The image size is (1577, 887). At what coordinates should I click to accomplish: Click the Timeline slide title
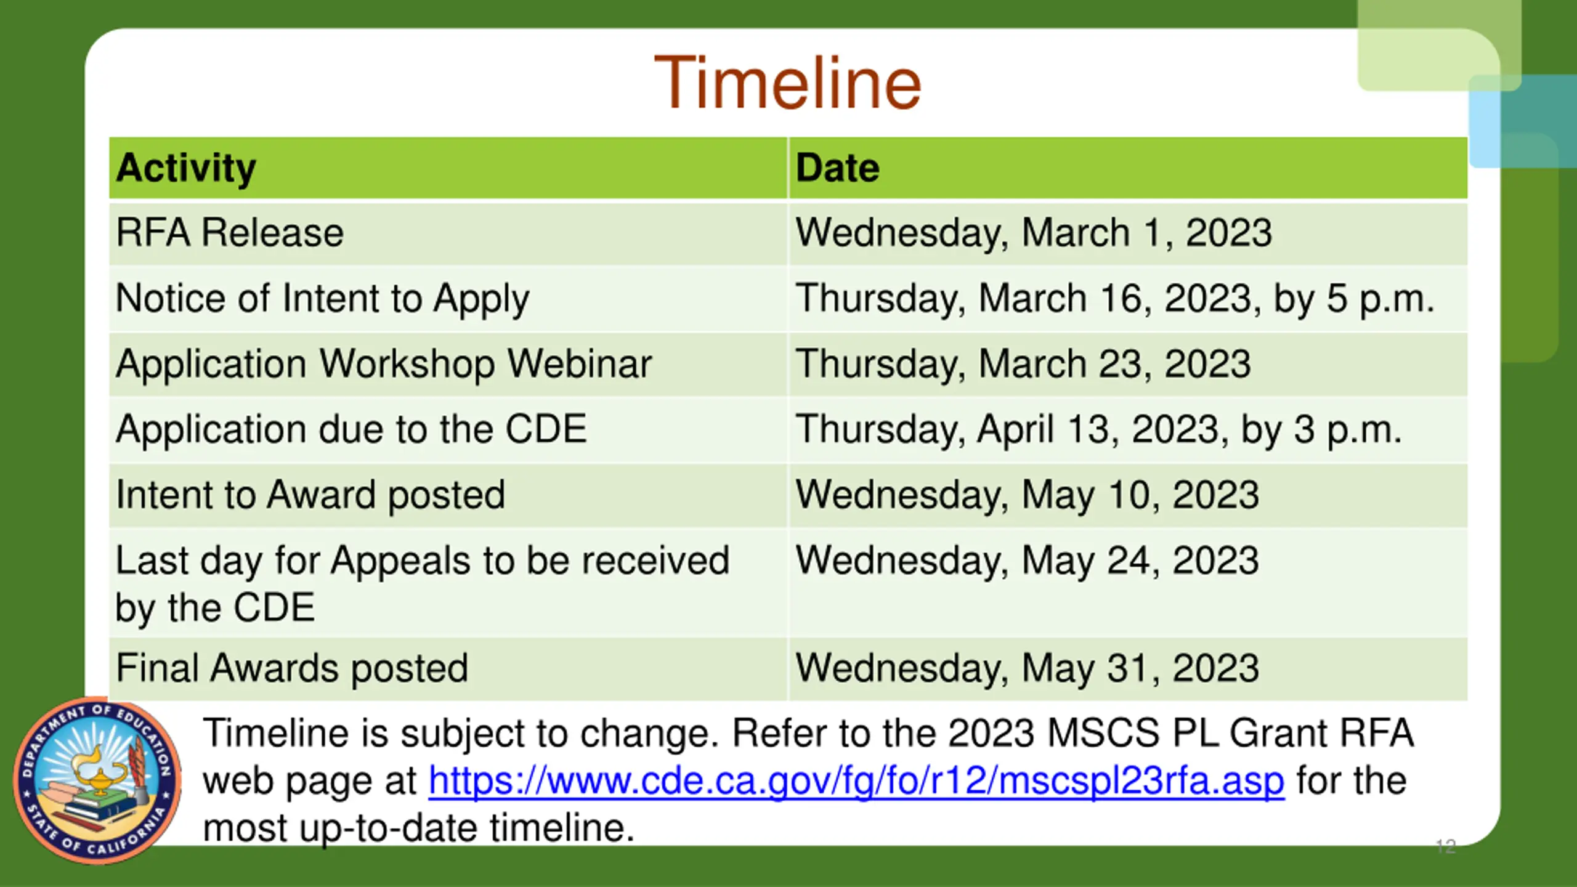click(787, 83)
